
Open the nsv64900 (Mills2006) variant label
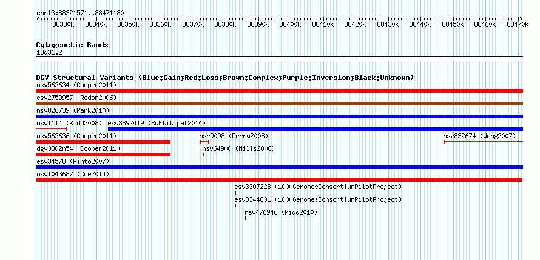tap(238, 148)
